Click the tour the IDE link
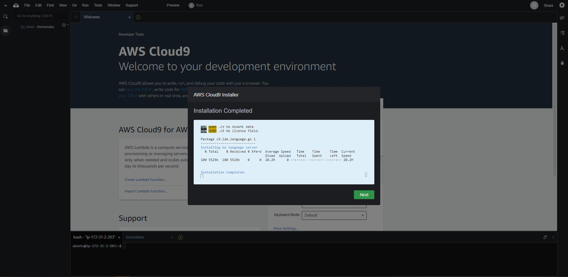This screenshot has height=277, width=568. 138,89
